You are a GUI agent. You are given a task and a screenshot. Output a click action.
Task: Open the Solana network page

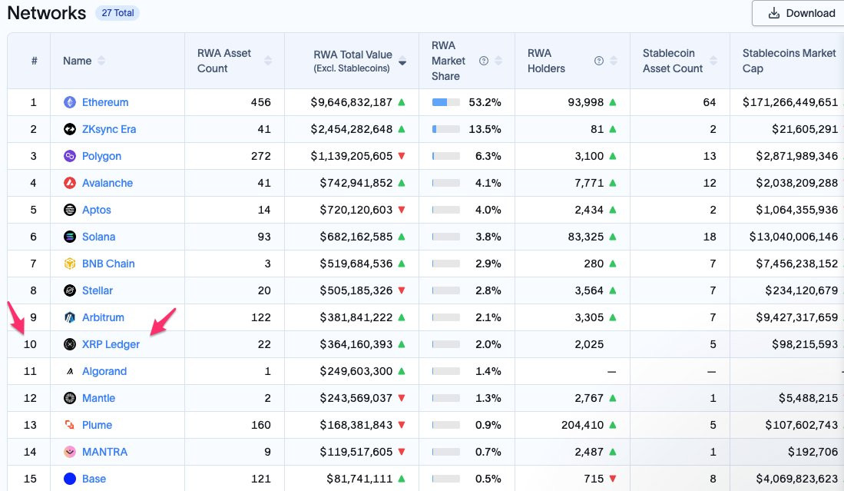coord(98,237)
